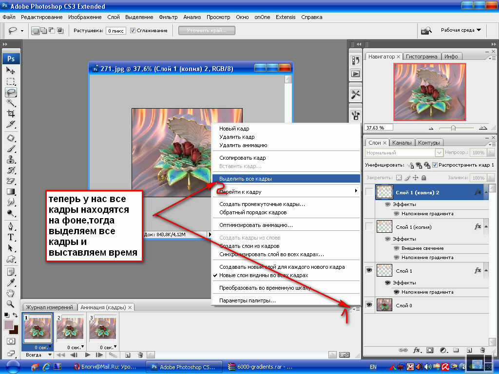Open the Рабочая среда dropdown
The width and height of the screenshot is (499, 374).
[461, 30]
